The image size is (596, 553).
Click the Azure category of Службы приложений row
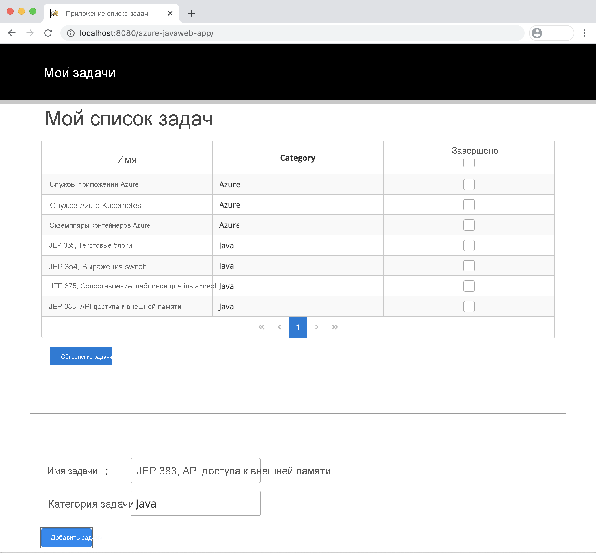pos(229,184)
